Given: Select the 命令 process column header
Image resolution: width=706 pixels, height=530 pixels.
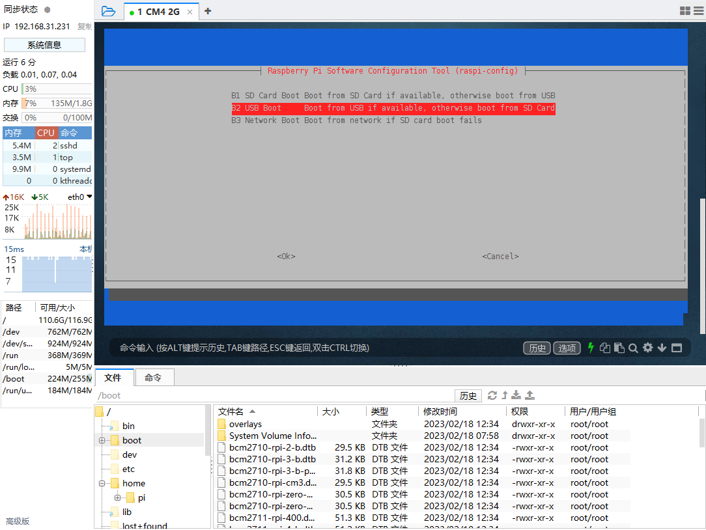Looking at the screenshot, I should pos(75,133).
